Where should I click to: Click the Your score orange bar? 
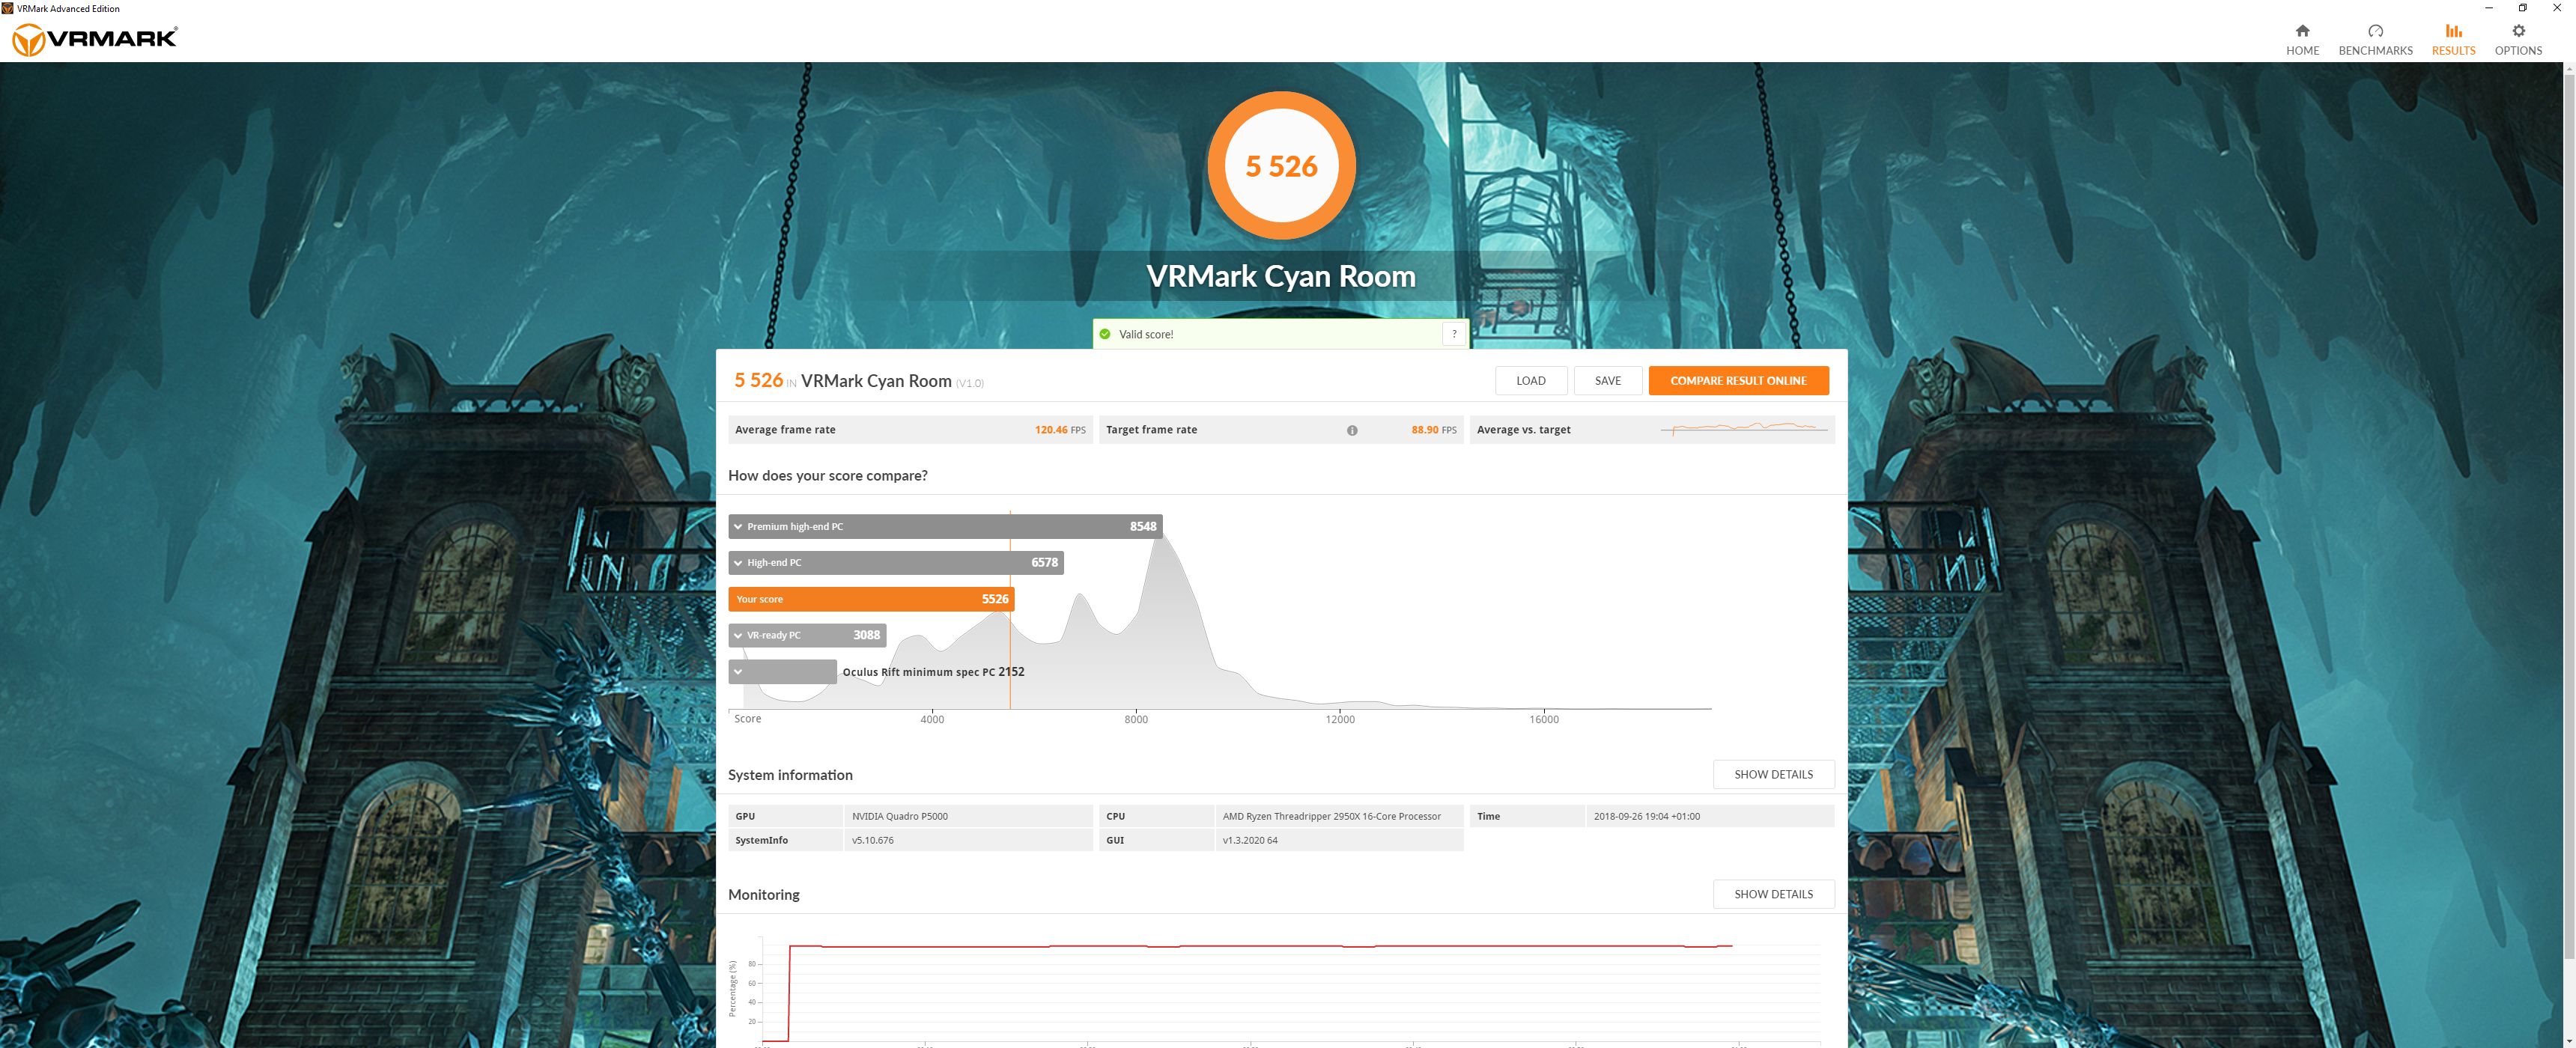870,599
